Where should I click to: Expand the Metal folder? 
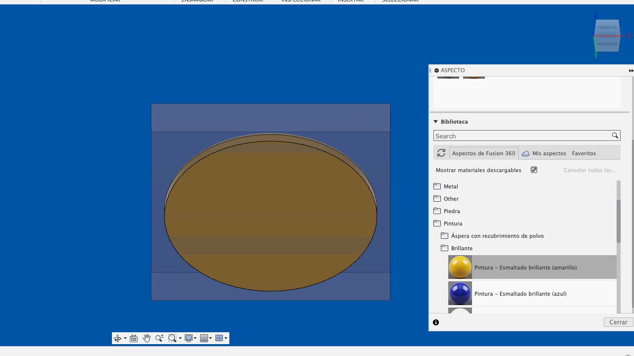pos(450,186)
